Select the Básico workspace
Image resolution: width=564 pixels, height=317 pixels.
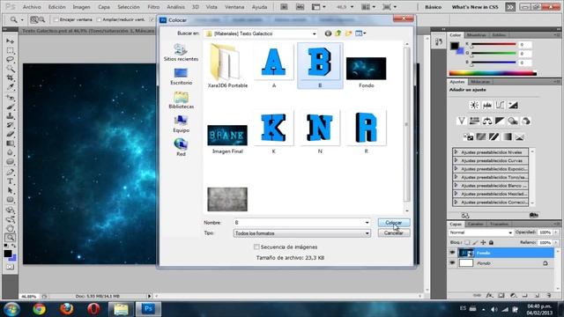point(433,7)
